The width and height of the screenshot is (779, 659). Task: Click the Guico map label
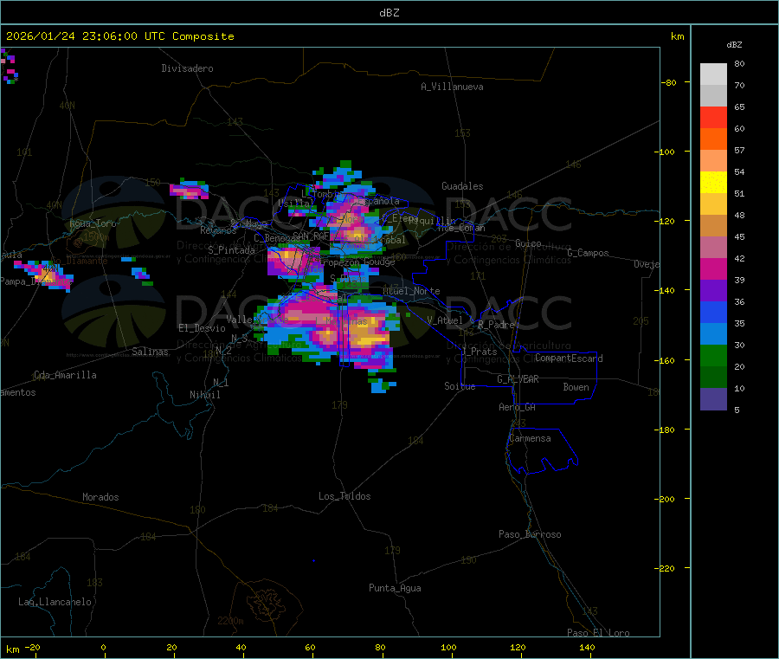coord(528,243)
